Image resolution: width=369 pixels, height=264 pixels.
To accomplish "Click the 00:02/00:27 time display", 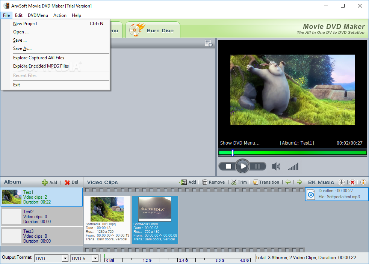I will coord(349,143).
